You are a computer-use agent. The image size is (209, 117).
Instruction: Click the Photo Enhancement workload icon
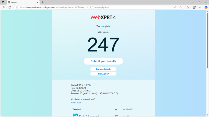point(75,115)
